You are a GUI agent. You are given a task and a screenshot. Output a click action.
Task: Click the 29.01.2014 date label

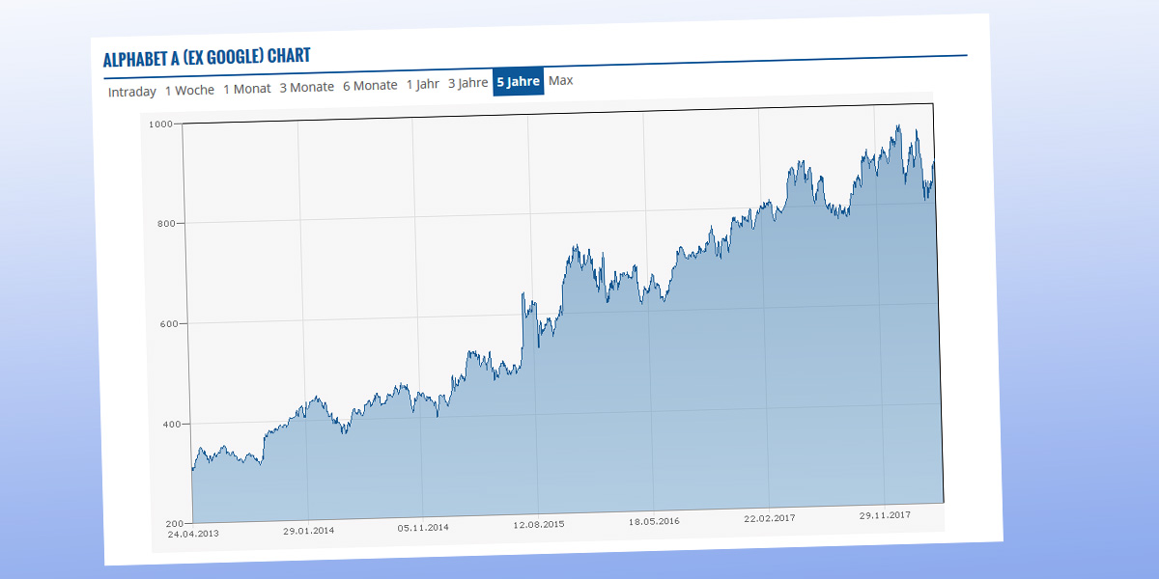click(309, 530)
